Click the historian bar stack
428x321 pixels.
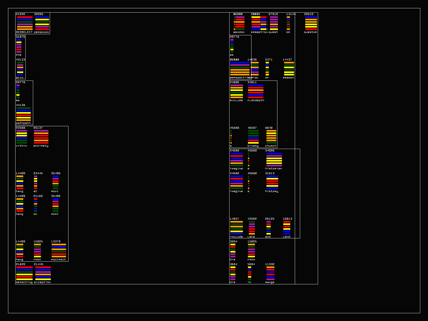274,159
